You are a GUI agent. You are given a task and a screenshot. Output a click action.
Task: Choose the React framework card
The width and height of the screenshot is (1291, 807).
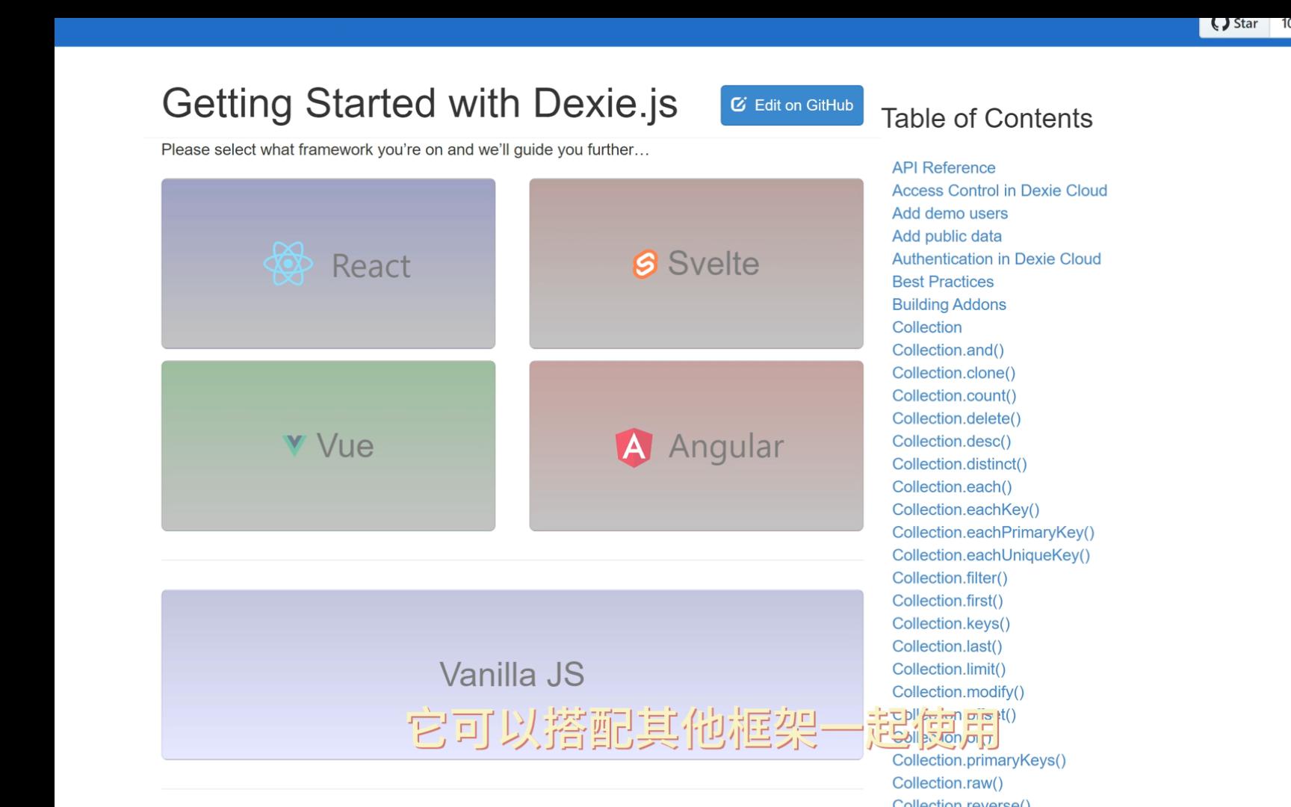328,263
